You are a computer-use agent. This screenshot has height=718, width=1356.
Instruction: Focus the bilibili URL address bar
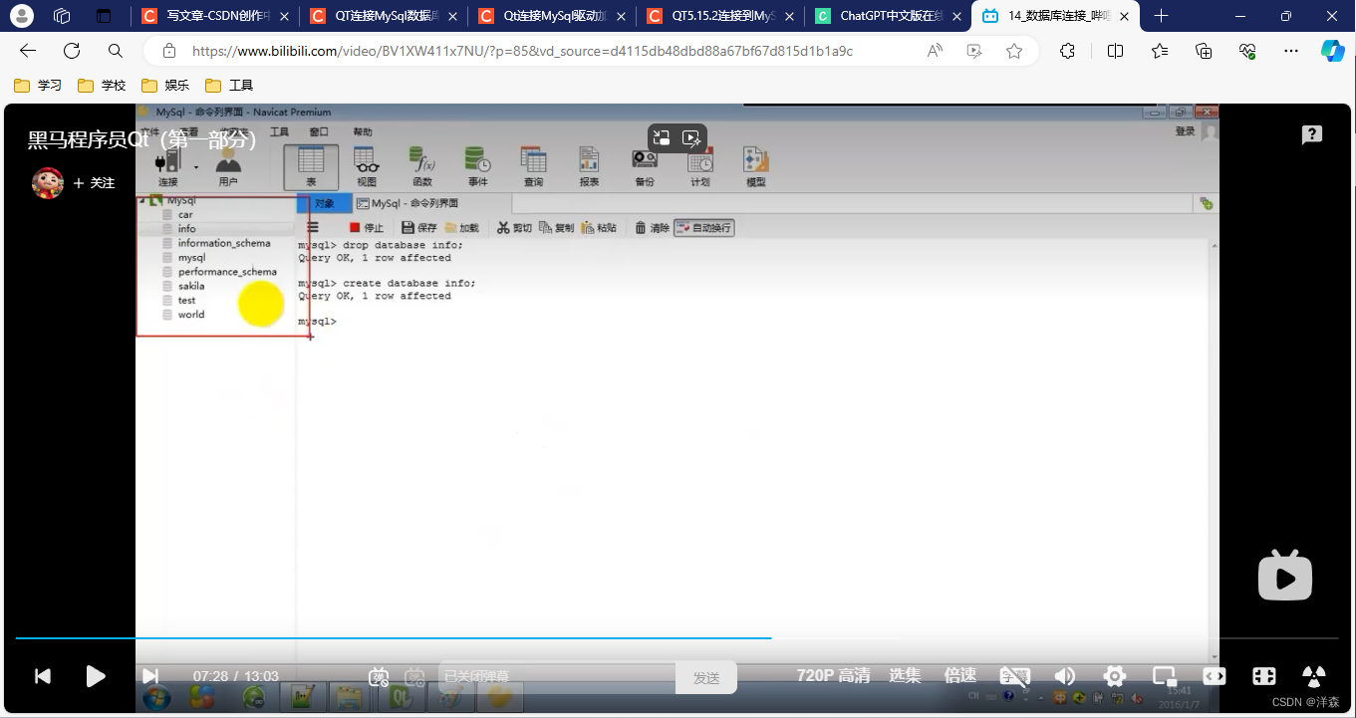point(522,51)
